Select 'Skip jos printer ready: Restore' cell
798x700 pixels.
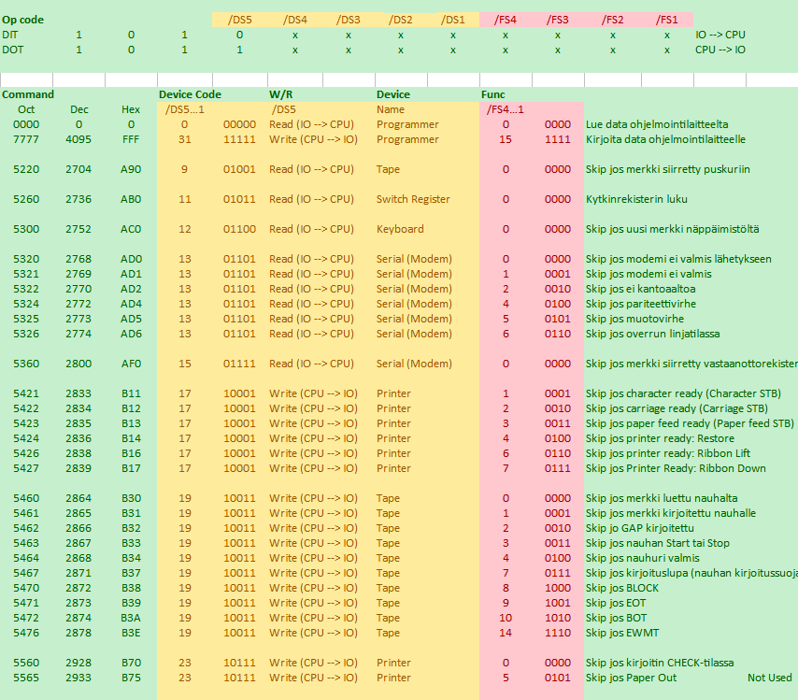(x=660, y=439)
